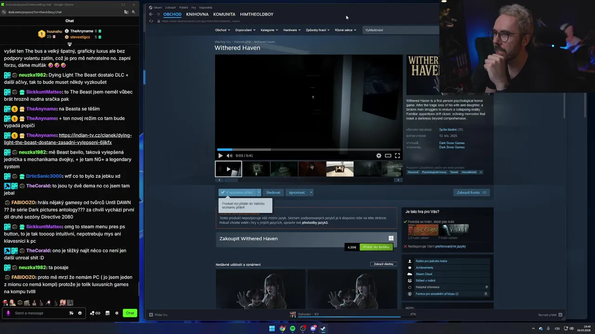Click the 'Psychologické horory' tag
This screenshot has width=595, height=334.
434,172
